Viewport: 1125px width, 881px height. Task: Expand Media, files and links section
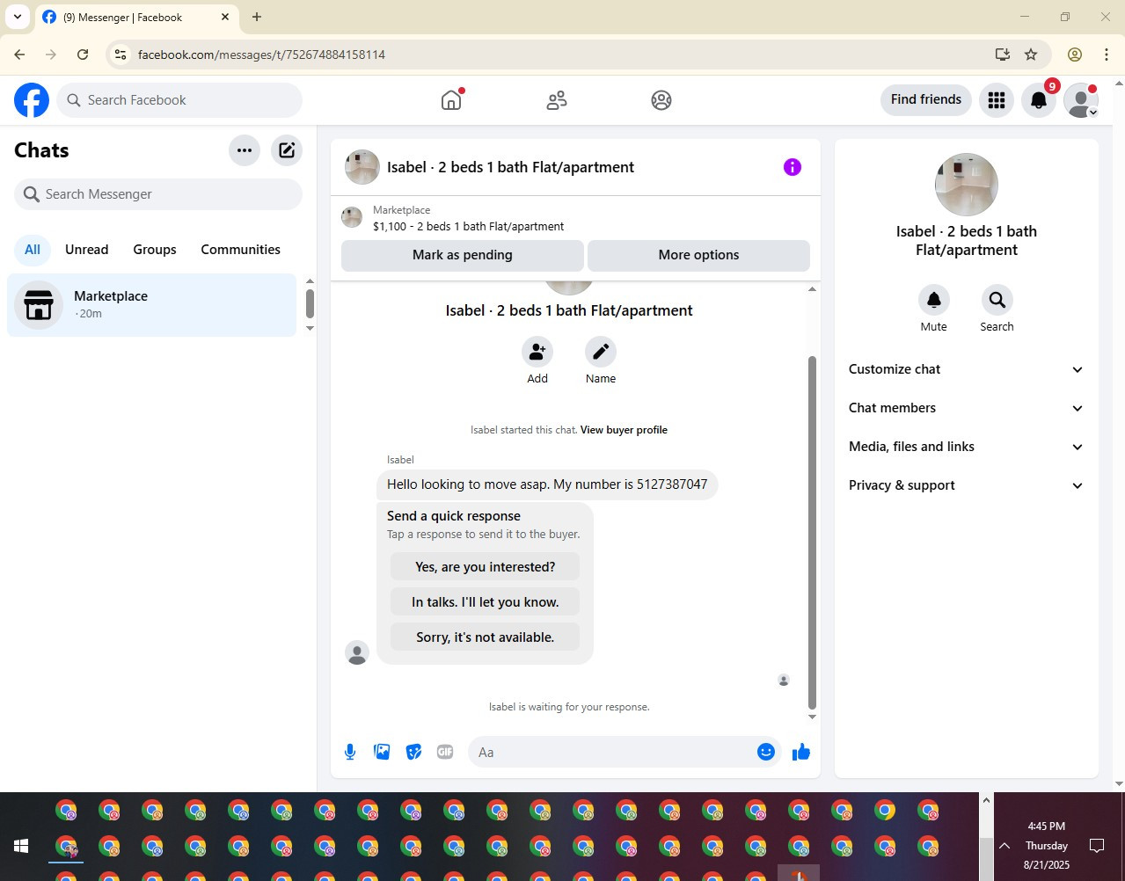(x=967, y=447)
